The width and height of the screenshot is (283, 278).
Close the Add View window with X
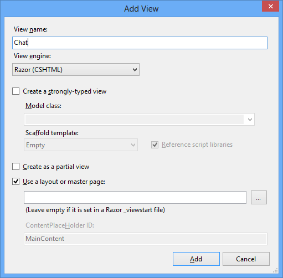[270, 6]
